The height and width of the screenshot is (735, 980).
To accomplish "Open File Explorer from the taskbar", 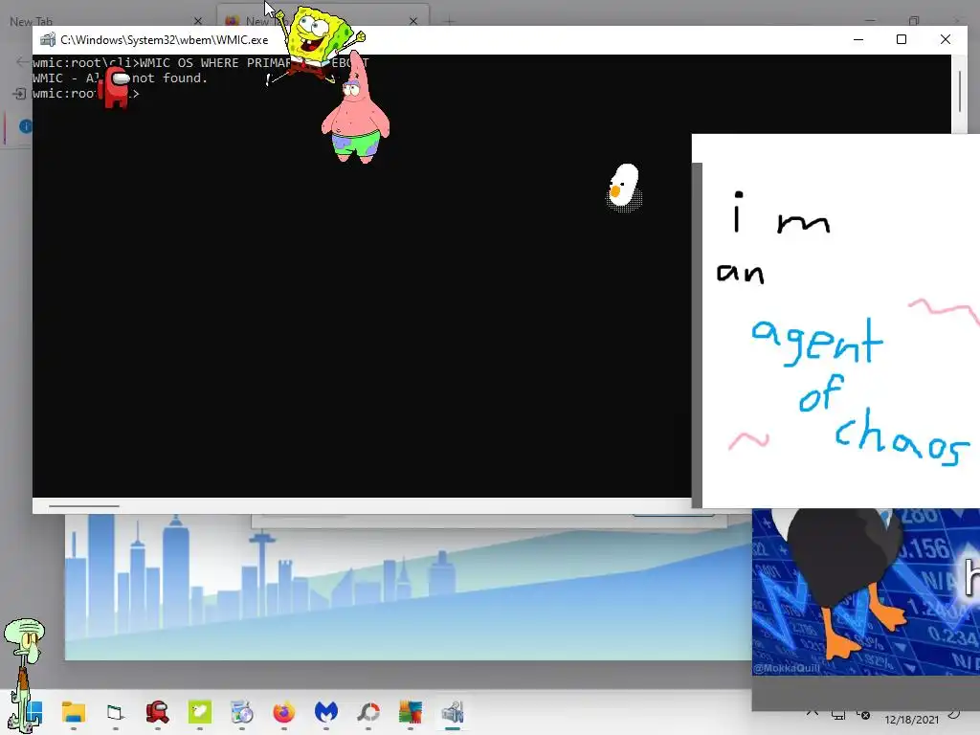I will coord(73,712).
